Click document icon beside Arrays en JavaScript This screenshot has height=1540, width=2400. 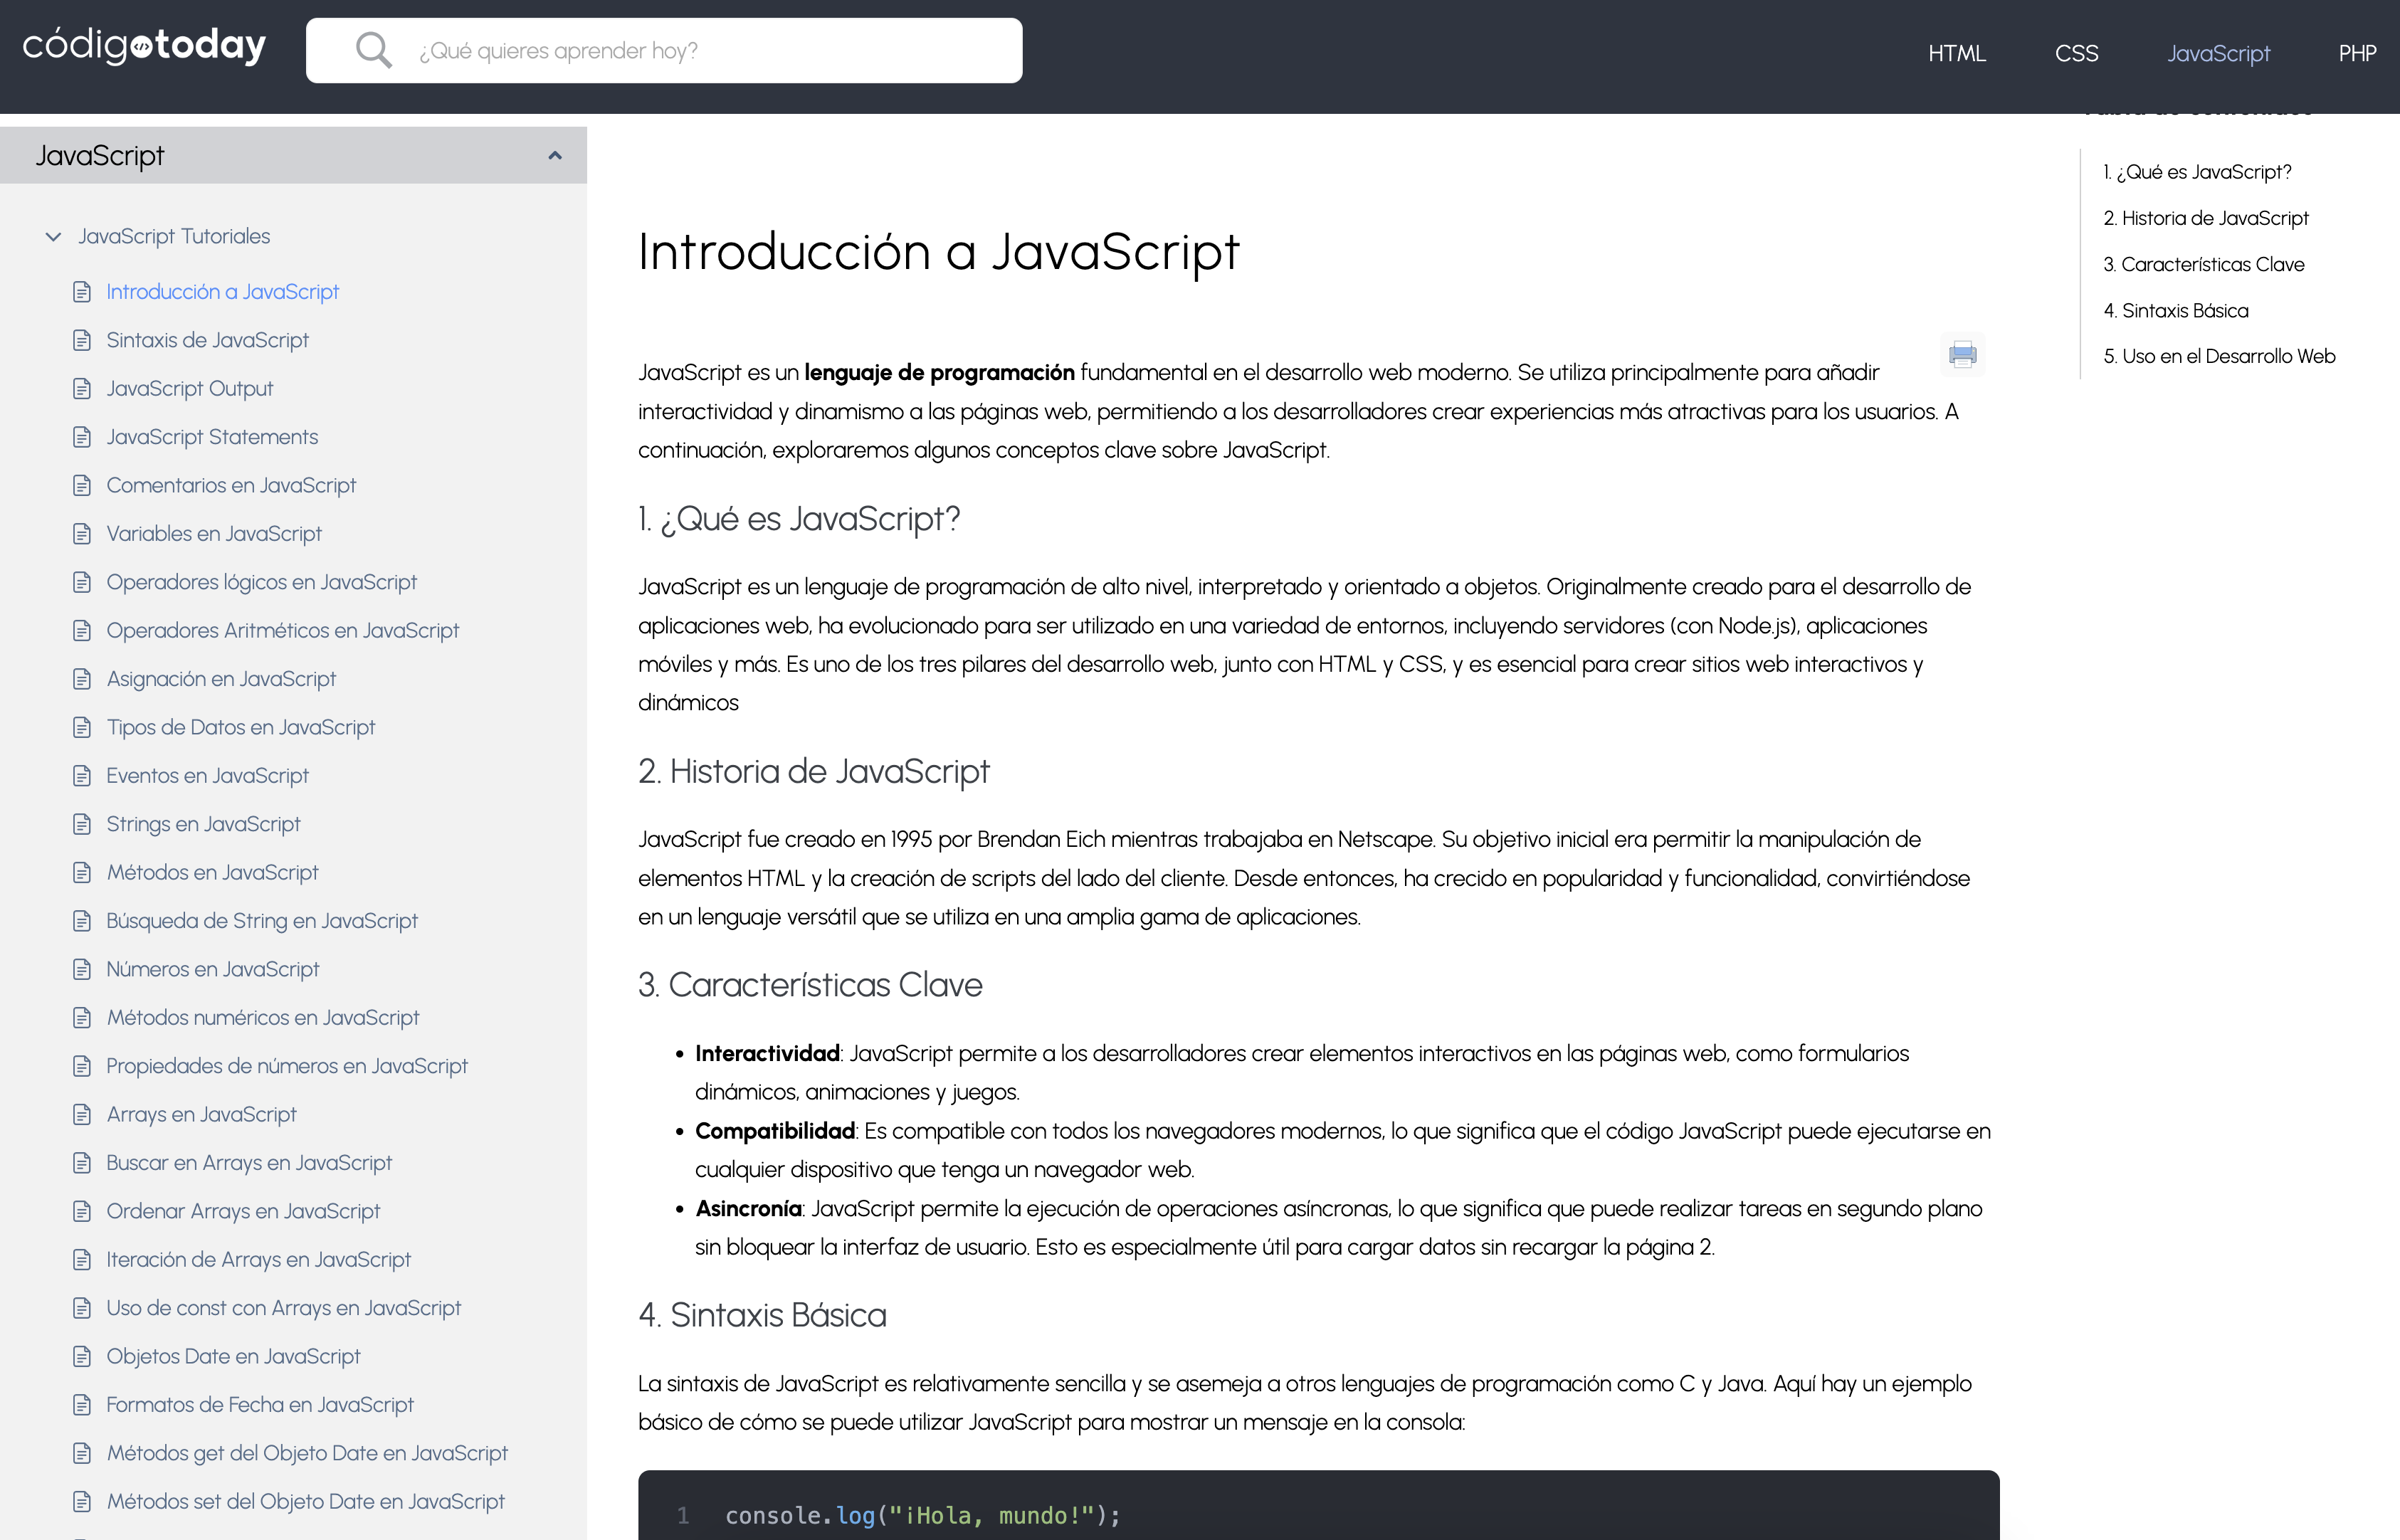(82, 1115)
